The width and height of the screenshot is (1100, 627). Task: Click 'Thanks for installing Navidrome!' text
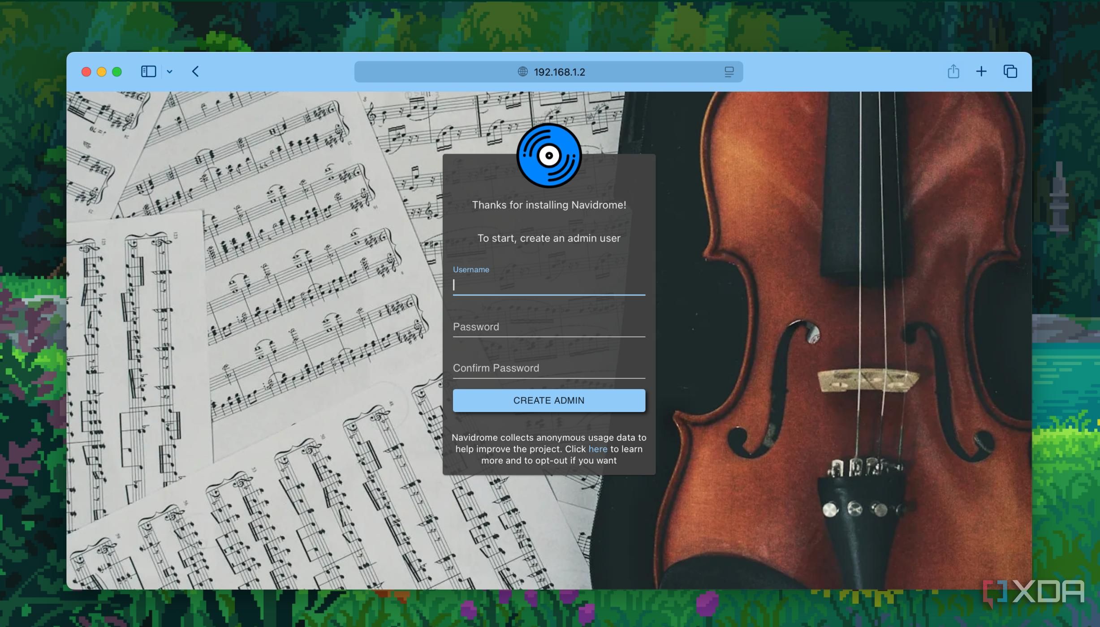[x=549, y=205]
